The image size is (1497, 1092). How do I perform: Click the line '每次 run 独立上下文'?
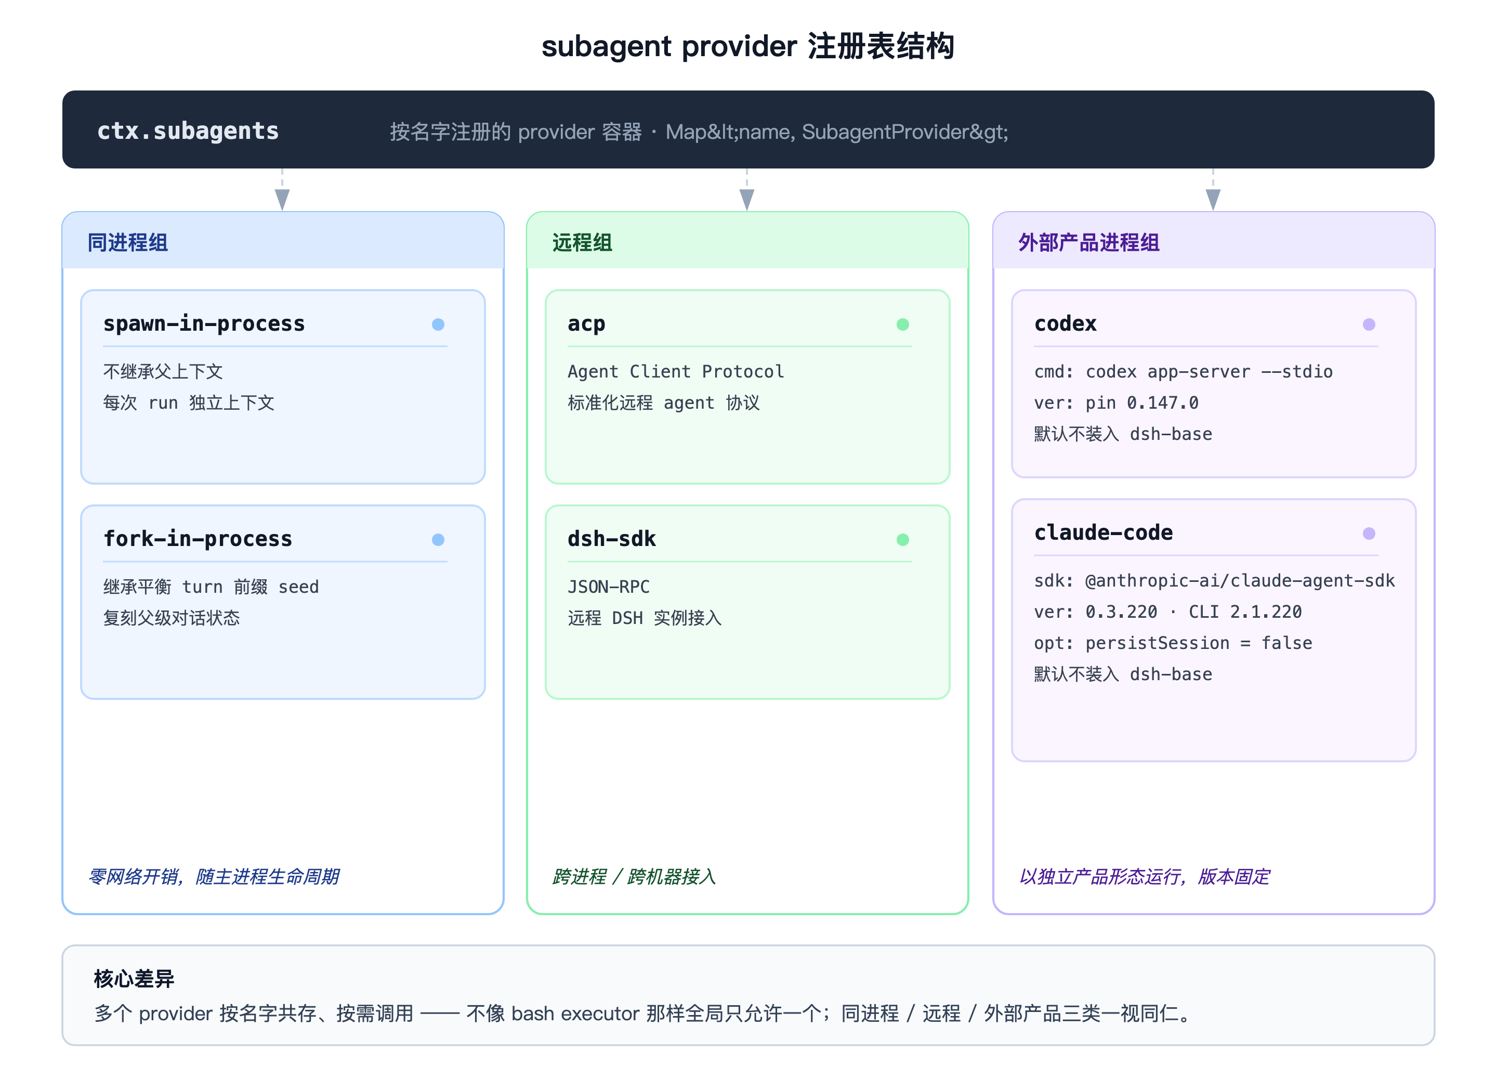pos(188,402)
